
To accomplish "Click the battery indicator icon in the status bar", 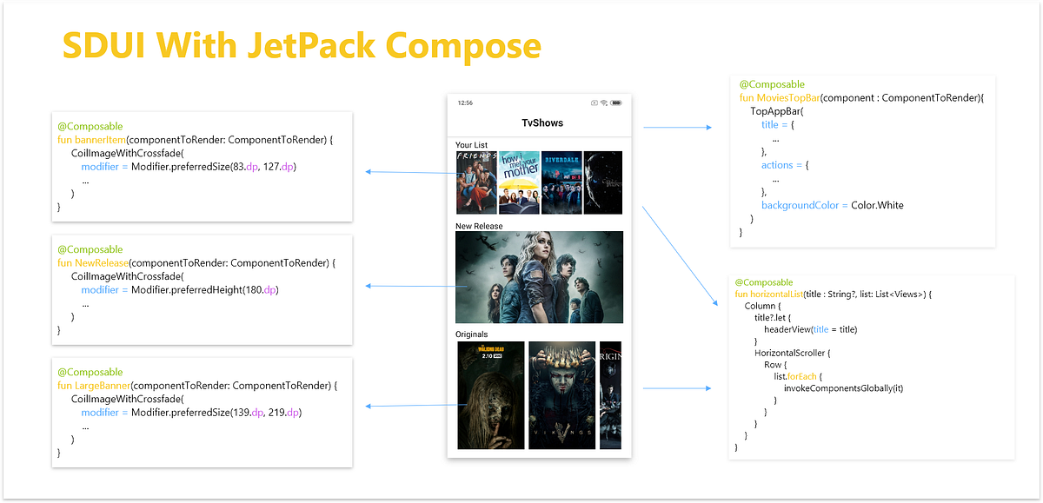I will pos(615,103).
